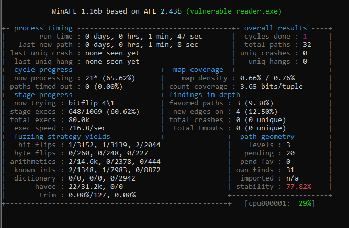Image resolution: width=349 pixels, height=228 pixels.
Task: Select the overall results section header
Action: pyautogui.click(x=276, y=28)
